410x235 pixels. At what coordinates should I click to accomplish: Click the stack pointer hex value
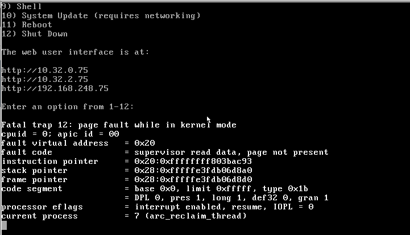pyautogui.click(x=193, y=171)
